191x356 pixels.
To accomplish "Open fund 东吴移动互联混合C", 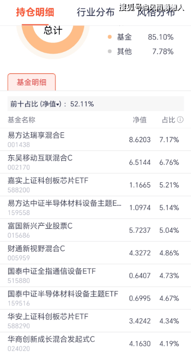I will coord(95,162).
